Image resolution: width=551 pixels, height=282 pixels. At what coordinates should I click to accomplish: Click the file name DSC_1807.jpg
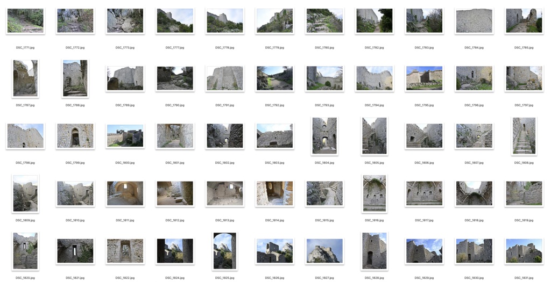[474, 163]
